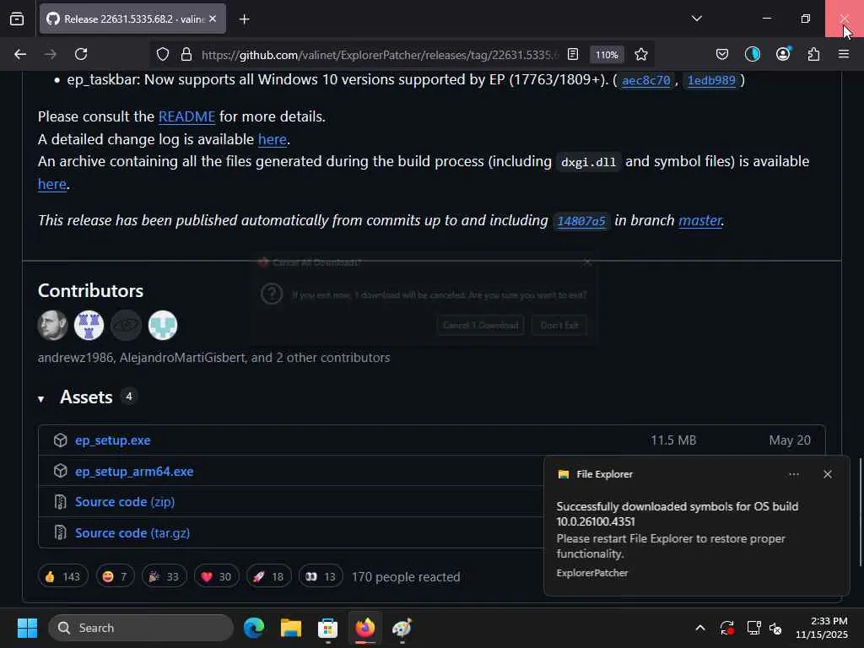Image resolution: width=864 pixels, height=648 pixels.
Task: Open the Paint app taskbar icon
Action: (402, 628)
